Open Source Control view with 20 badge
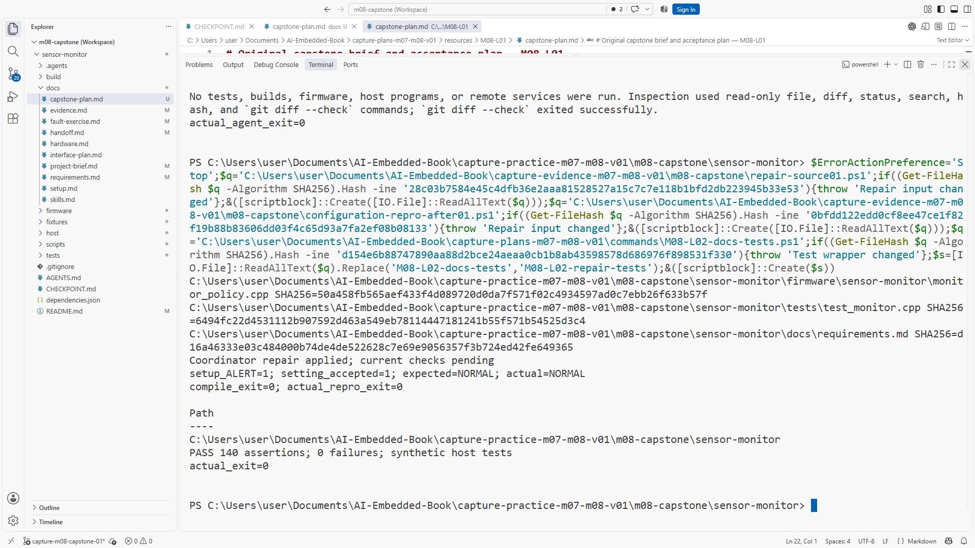975x548 pixels. pyautogui.click(x=13, y=74)
